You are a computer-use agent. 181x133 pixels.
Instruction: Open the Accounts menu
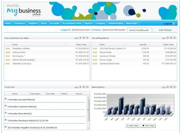pos(55,23)
